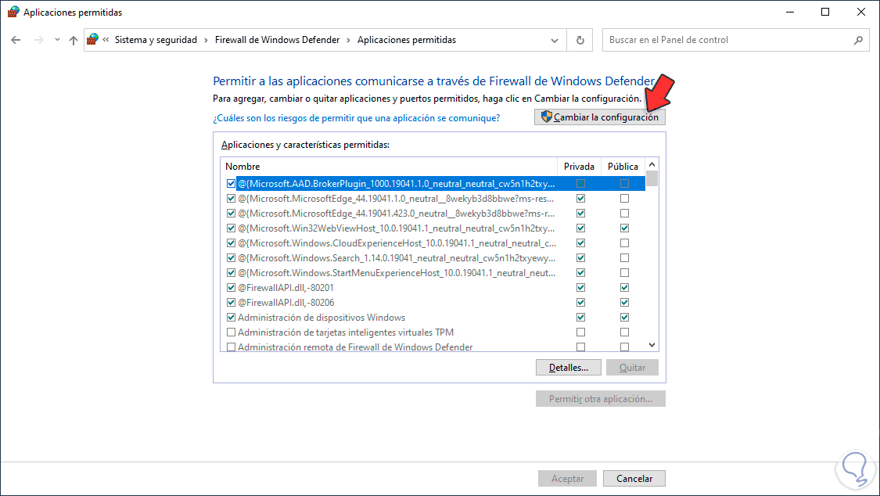
Task: Go up one level with up arrow
Action: point(74,40)
